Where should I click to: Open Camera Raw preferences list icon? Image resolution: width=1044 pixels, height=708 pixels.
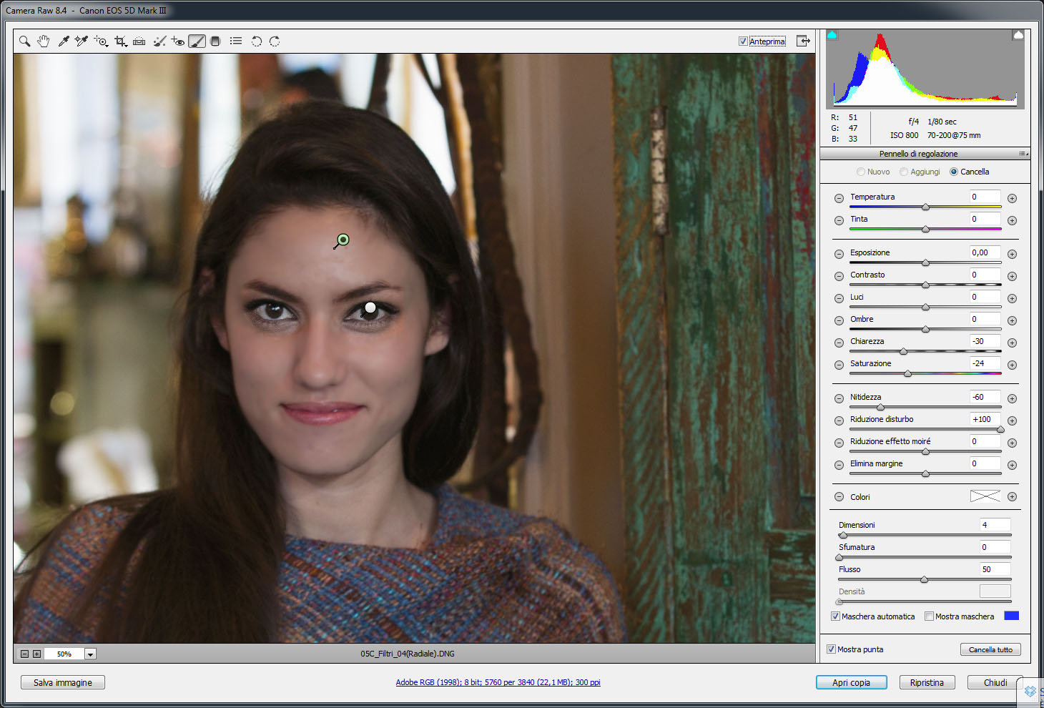236,41
